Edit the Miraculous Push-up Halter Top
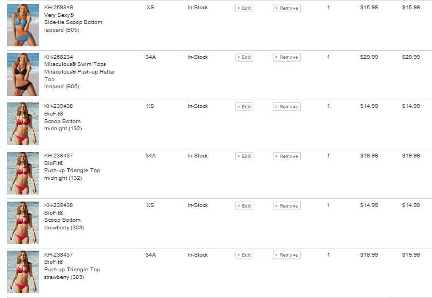The height and width of the screenshot is (298, 432). 244,57
